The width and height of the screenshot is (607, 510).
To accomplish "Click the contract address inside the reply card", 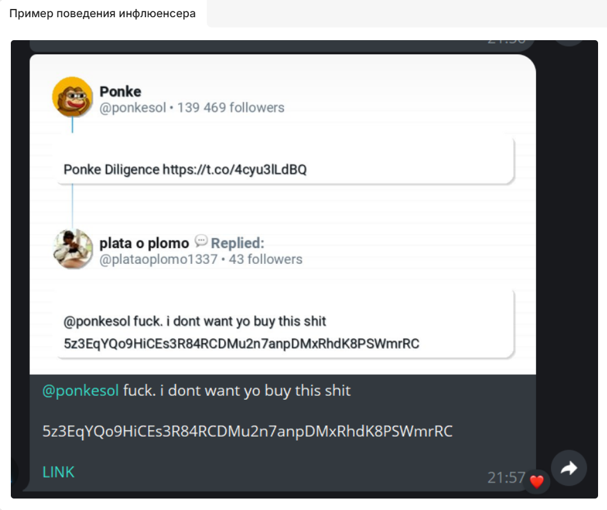I will (241, 344).
